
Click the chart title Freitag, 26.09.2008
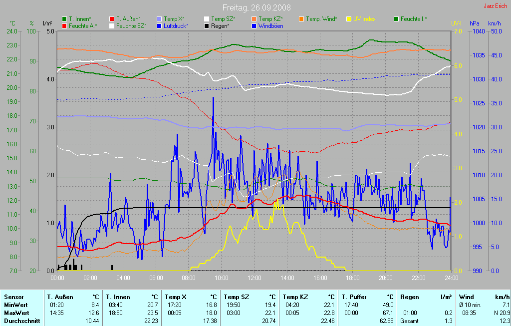(x=256, y=8)
